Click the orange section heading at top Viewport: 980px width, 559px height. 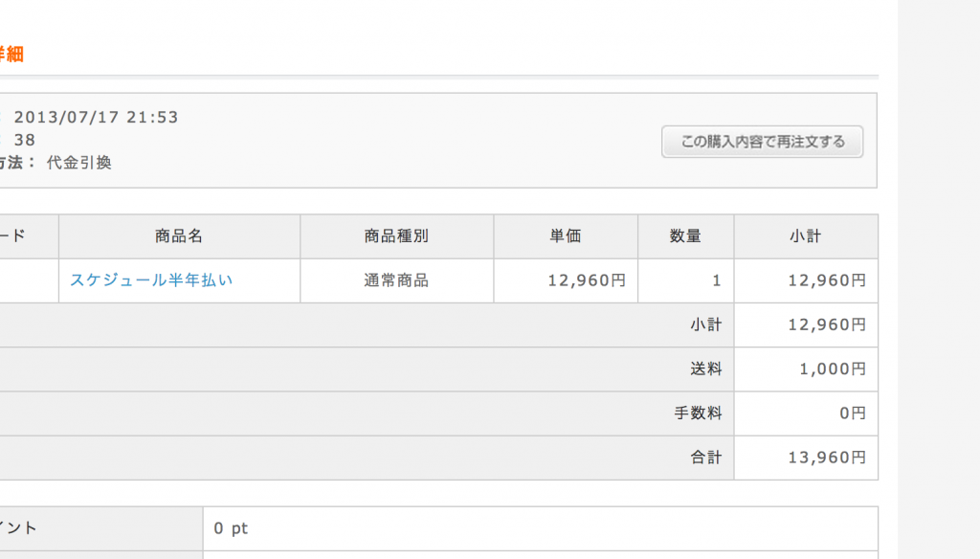pyautogui.click(x=10, y=55)
